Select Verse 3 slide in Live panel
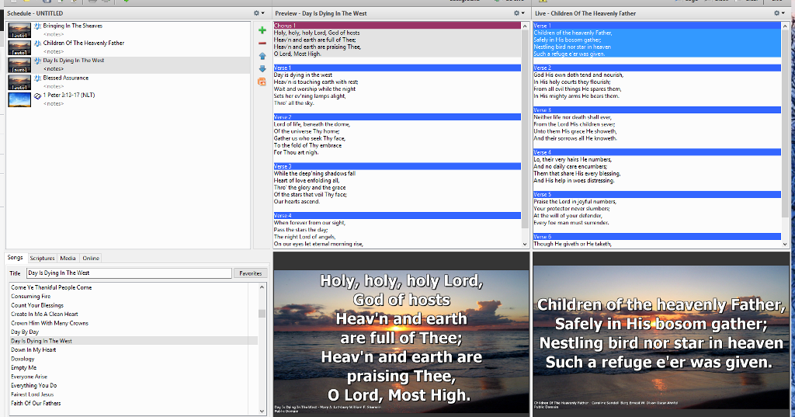The width and height of the screenshot is (795, 417). [x=657, y=123]
